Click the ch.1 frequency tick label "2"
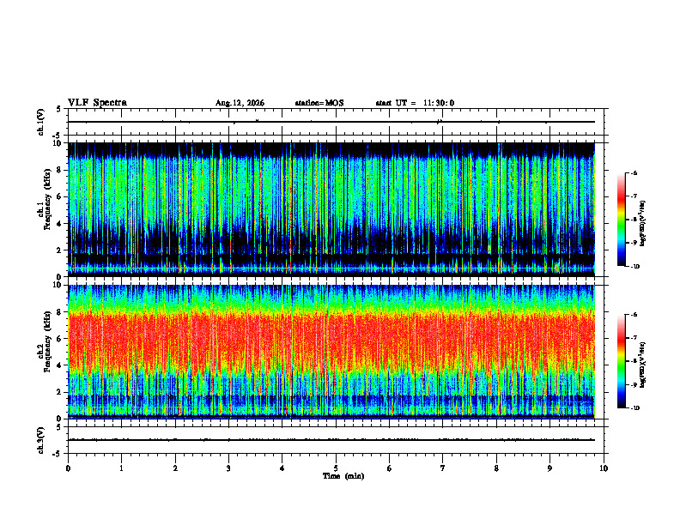 60,250
